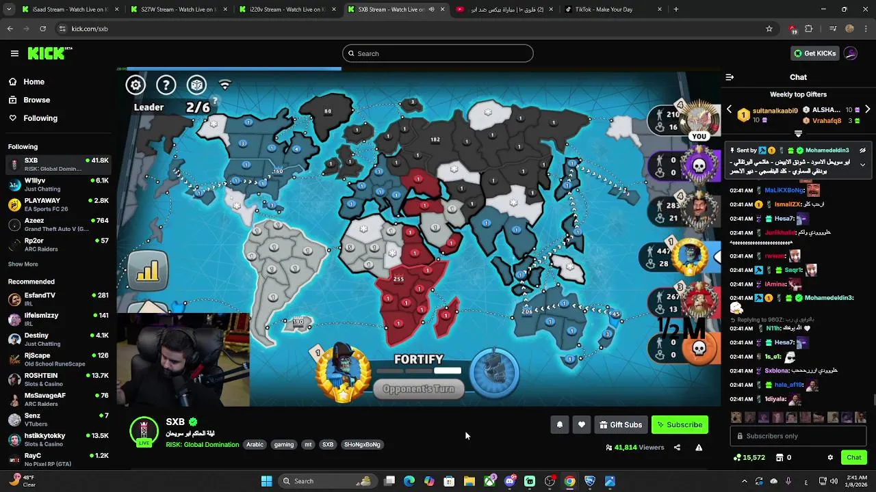876x492 pixels.
Task: Switch to the i220v Stream tab
Action: pyautogui.click(x=287, y=10)
